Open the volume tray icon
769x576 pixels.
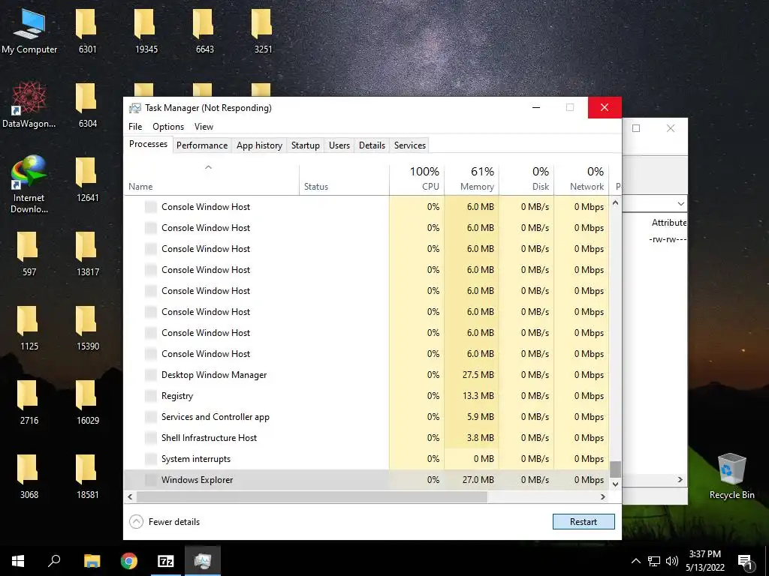[x=672, y=561]
